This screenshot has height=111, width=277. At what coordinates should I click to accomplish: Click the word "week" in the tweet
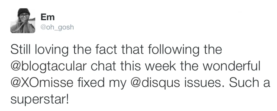click(162, 67)
